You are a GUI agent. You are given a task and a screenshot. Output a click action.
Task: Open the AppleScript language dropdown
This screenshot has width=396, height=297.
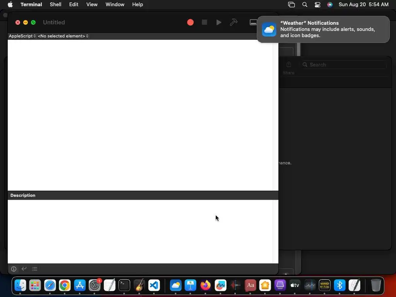(22, 36)
